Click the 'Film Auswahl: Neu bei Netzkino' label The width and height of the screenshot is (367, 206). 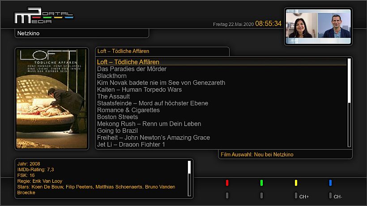[x=257, y=155]
